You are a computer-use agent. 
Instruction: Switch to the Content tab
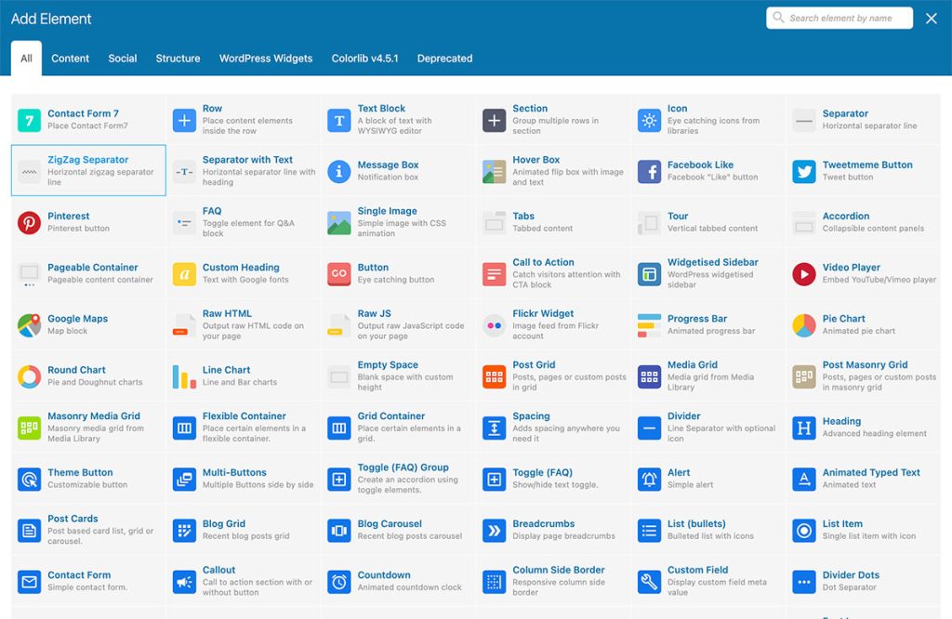point(70,58)
